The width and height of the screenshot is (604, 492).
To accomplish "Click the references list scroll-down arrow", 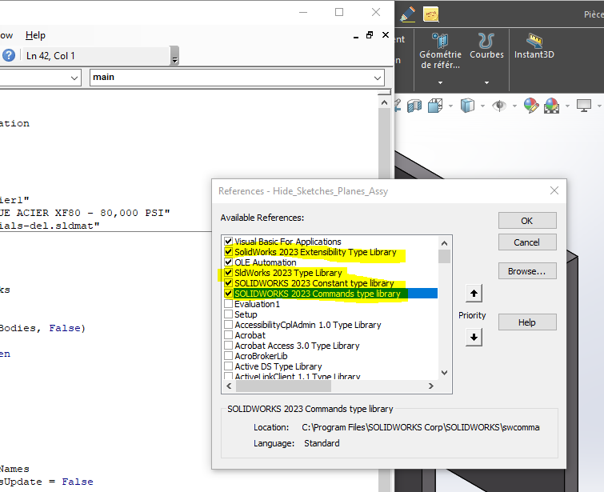I will click(444, 373).
